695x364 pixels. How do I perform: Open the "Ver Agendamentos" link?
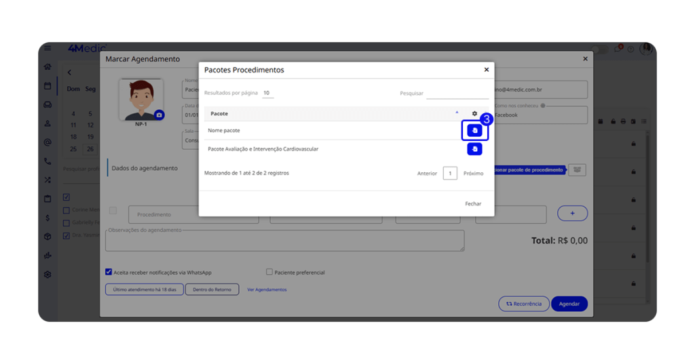(267, 289)
